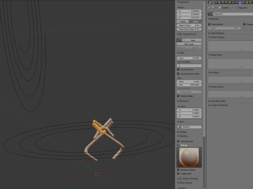The width and height of the screenshot is (253, 189).
Task: Click the Mesh.007 name field
Action: tap(233, 14)
